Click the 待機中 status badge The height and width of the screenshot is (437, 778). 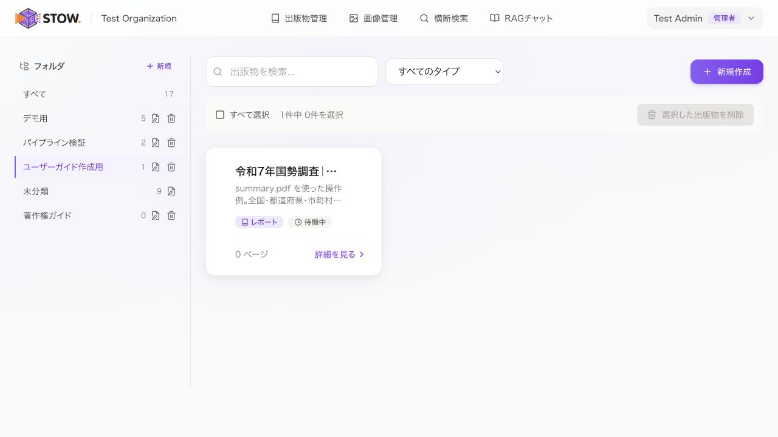coord(310,222)
